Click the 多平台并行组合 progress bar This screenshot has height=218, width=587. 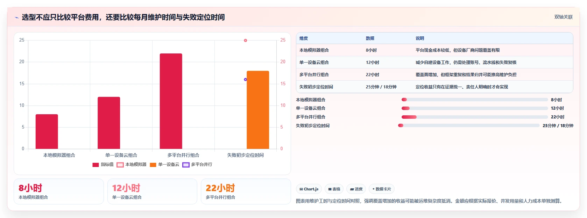point(475,117)
